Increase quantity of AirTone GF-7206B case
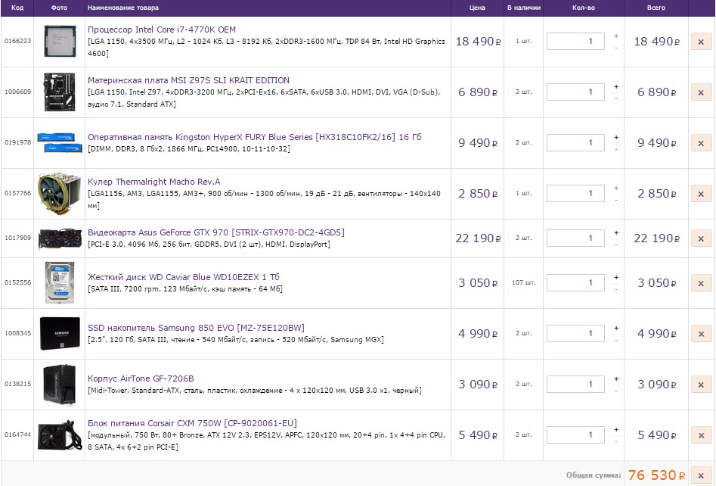 616,379
